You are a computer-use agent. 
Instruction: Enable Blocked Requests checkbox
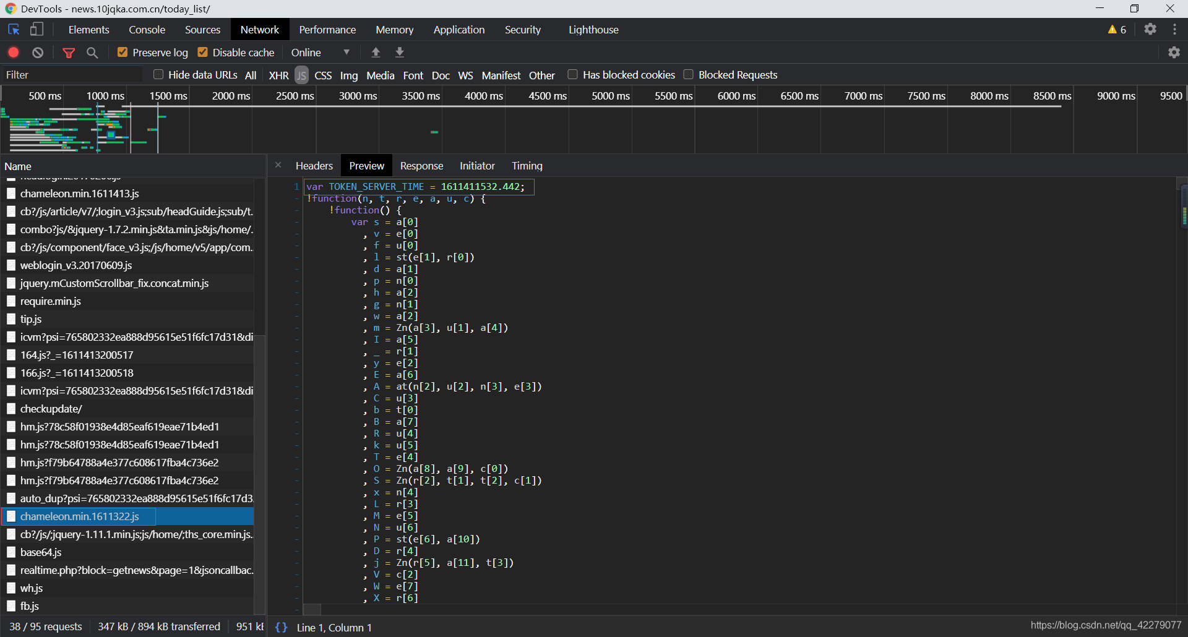(x=688, y=75)
